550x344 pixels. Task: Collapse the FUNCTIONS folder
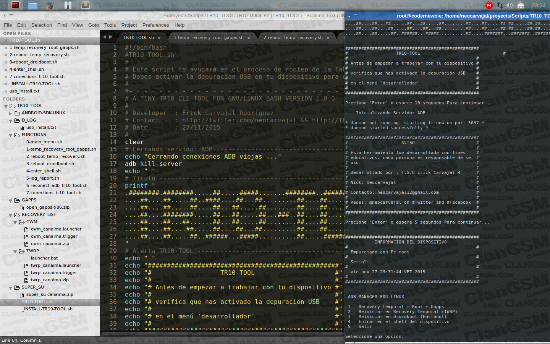[x=10, y=135]
